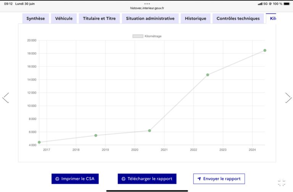
Task: Tap the histovec.interieur.gouv.fr address field
Action: [x=147, y=8]
